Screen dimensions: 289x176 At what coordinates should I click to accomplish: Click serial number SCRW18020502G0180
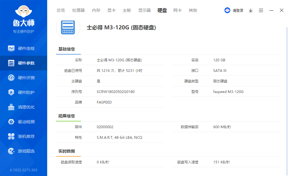(x=116, y=92)
